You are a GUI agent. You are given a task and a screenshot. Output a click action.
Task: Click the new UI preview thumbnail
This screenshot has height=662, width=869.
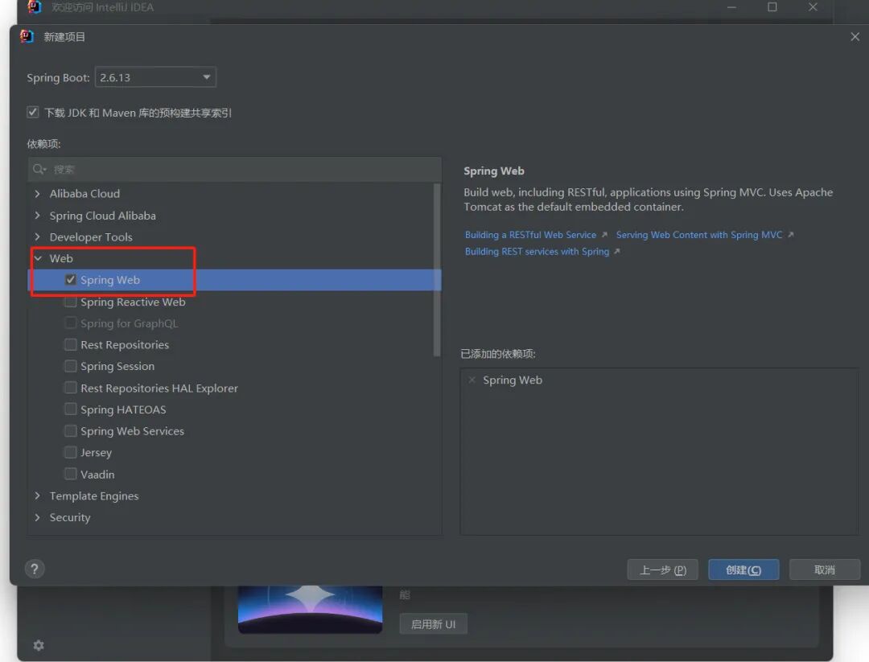310,610
